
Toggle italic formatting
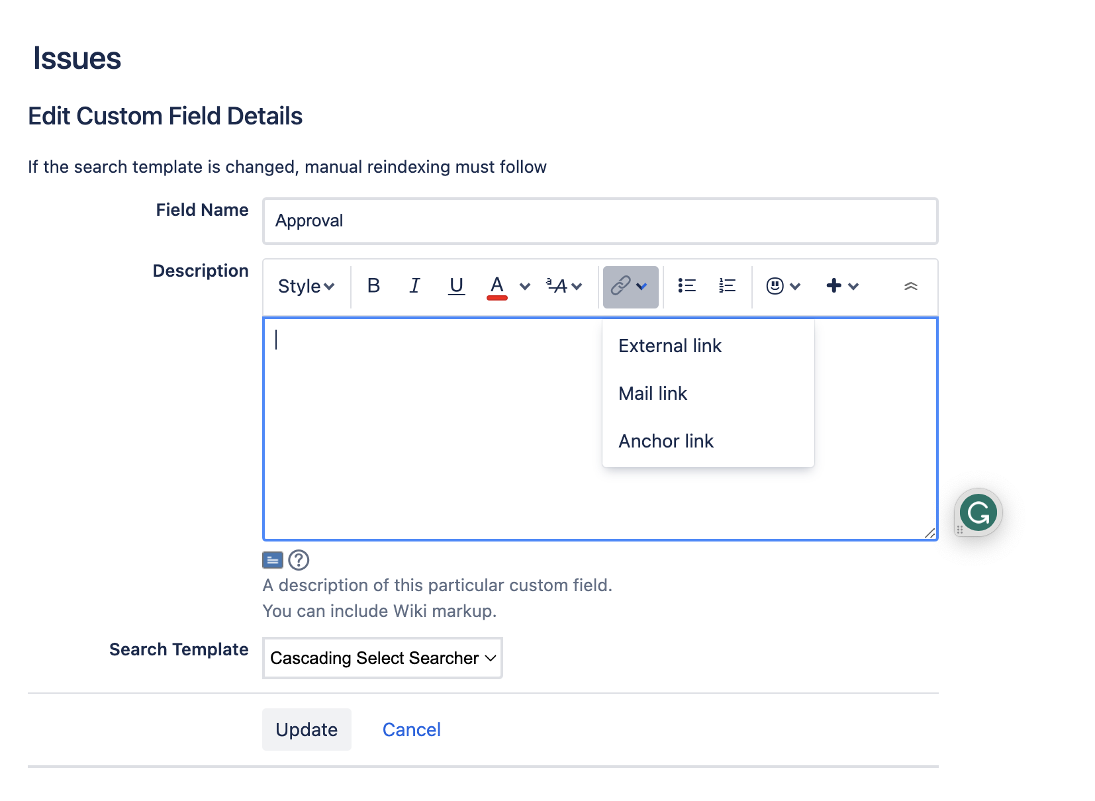pyautogui.click(x=414, y=286)
